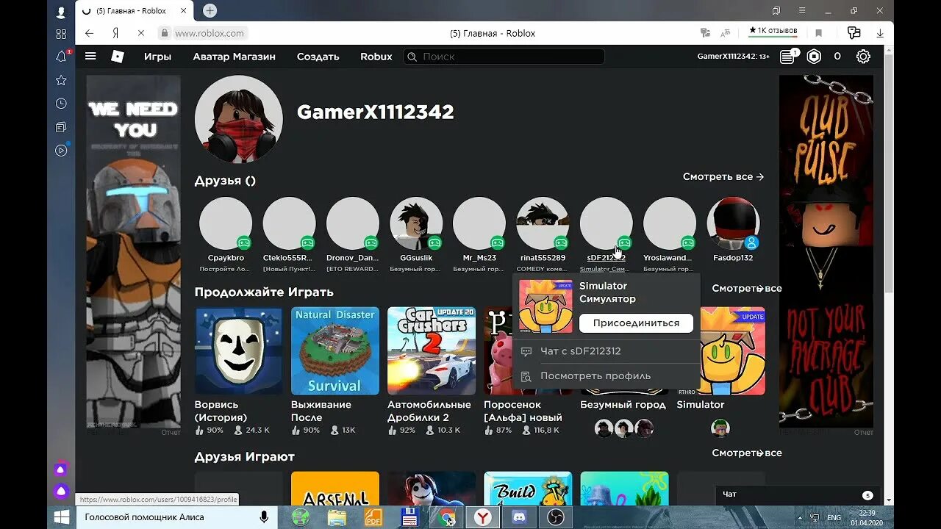The width and height of the screenshot is (941, 529).
Task: Click Смотреть все next to Друзья
Action: [723, 177]
